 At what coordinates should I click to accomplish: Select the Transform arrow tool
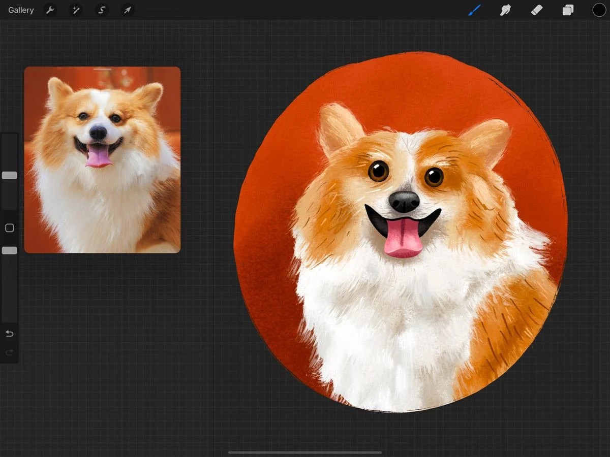tap(127, 10)
